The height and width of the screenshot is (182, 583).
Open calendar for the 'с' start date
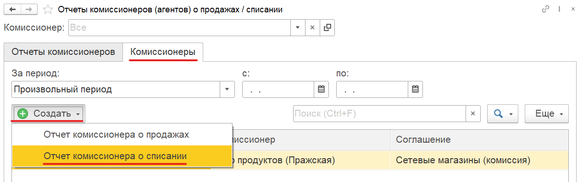coord(321,89)
